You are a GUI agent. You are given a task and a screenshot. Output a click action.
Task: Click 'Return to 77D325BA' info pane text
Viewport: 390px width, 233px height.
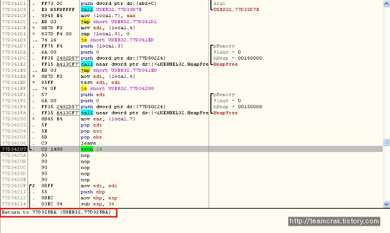click(56, 212)
